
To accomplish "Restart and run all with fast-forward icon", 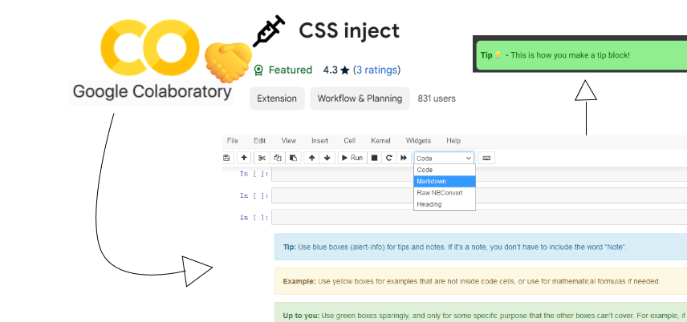I will tap(404, 158).
